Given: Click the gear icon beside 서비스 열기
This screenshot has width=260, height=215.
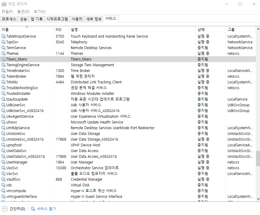Looking at the screenshot, I should (33, 209).
